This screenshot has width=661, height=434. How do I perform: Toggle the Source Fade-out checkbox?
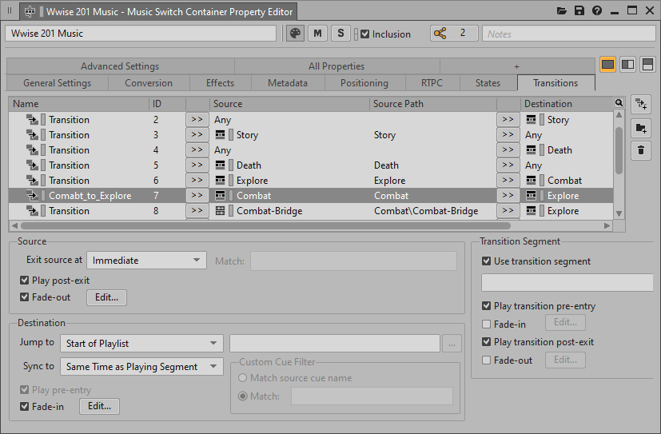[x=25, y=297]
